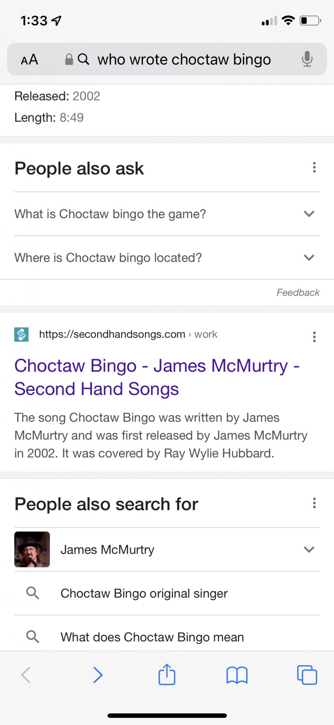Image resolution: width=334 pixels, height=725 pixels.
Task: Open secondhandsongs result three-dot menu
Action: click(314, 337)
